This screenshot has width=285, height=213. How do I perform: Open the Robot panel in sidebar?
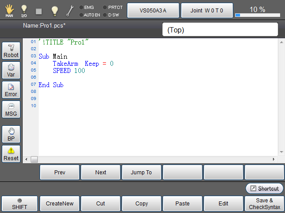[11, 51]
